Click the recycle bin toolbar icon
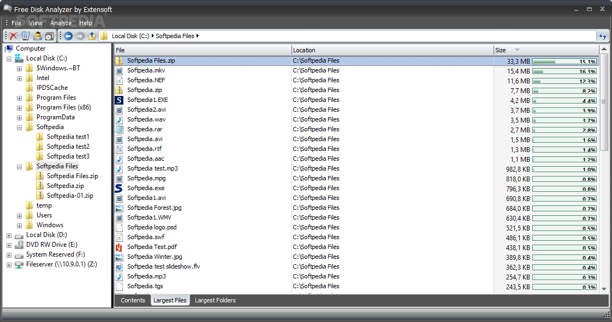 25,36
